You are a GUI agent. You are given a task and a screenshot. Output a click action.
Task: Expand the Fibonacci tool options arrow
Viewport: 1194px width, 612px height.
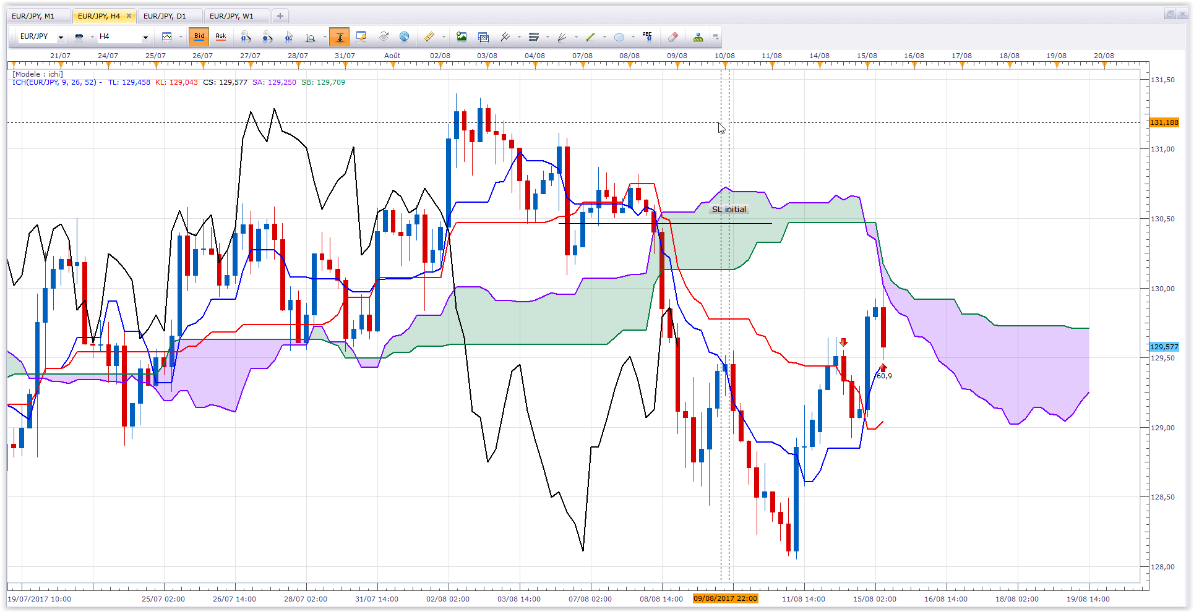548,37
